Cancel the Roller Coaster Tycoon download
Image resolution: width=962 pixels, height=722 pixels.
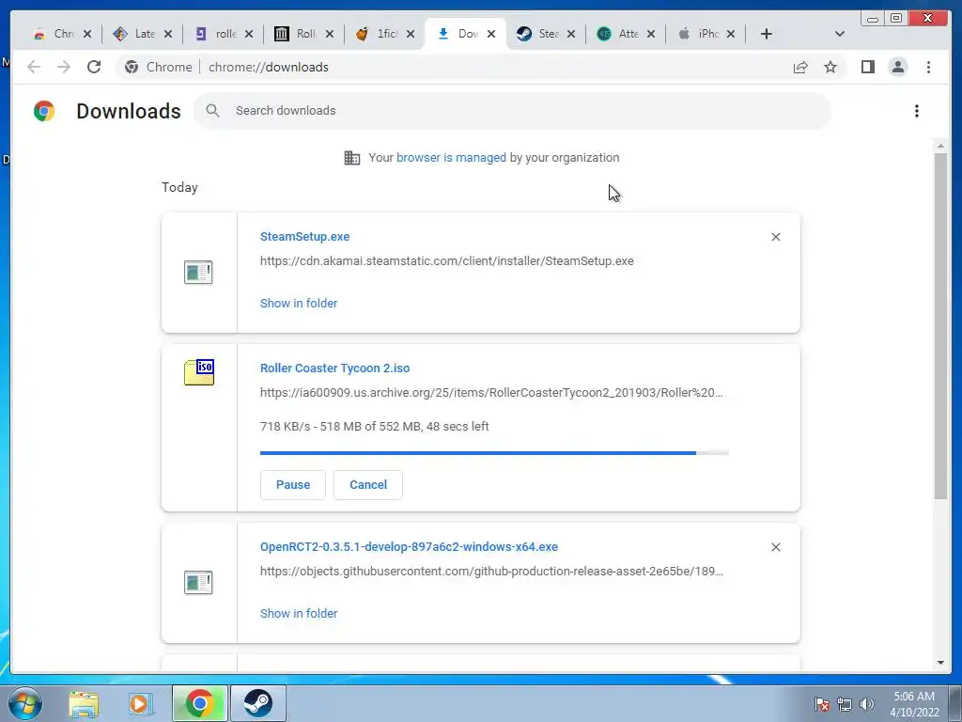pos(368,485)
